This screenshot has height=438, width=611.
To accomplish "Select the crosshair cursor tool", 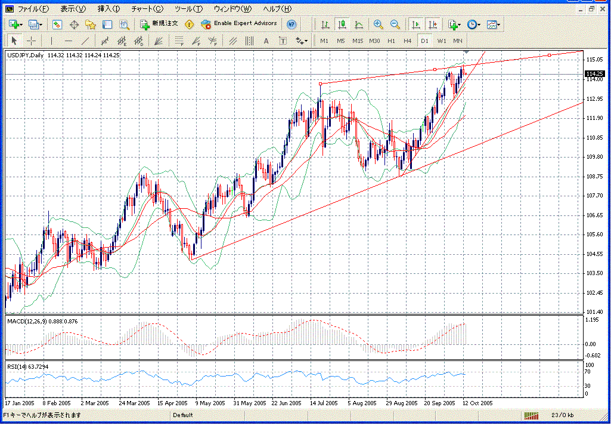I will (31, 41).
